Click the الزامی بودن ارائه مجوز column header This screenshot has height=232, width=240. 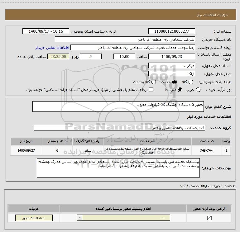(209, 209)
